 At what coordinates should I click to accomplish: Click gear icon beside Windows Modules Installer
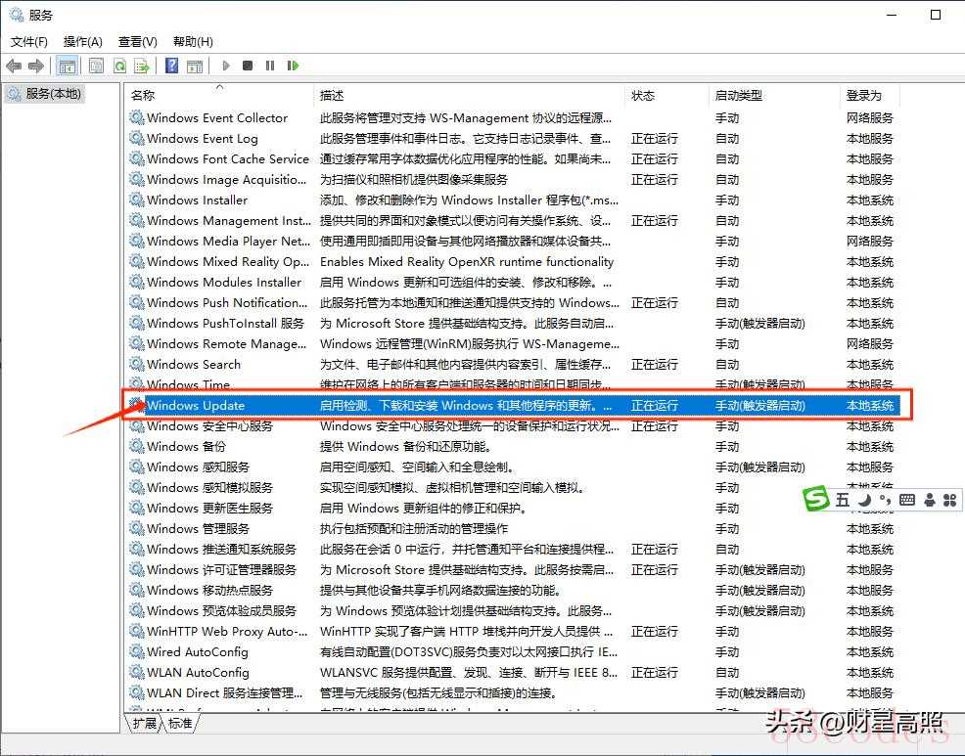coord(137,282)
